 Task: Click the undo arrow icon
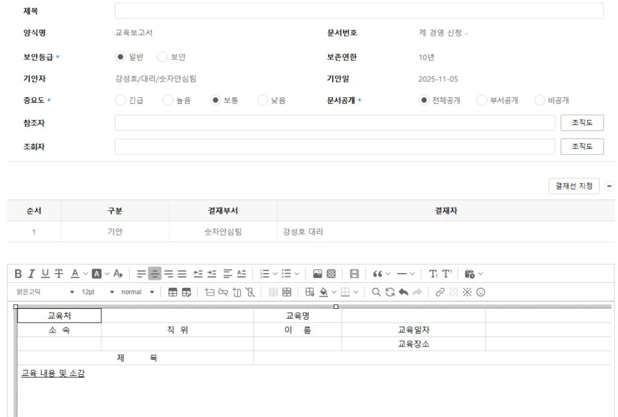click(x=404, y=292)
